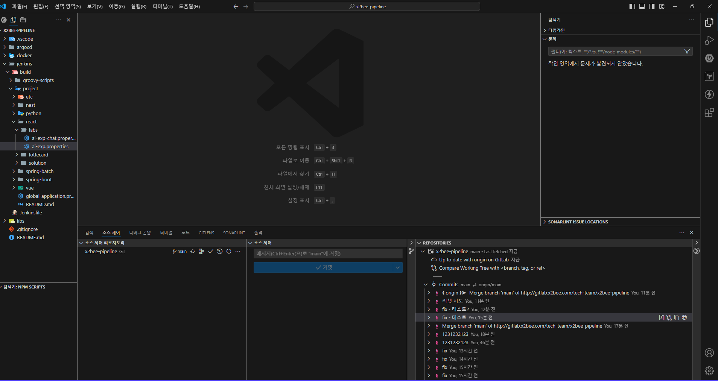Screen dimensions: 718x381
Task: Switch to the 터미널 panel tab
Action: (166, 233)
